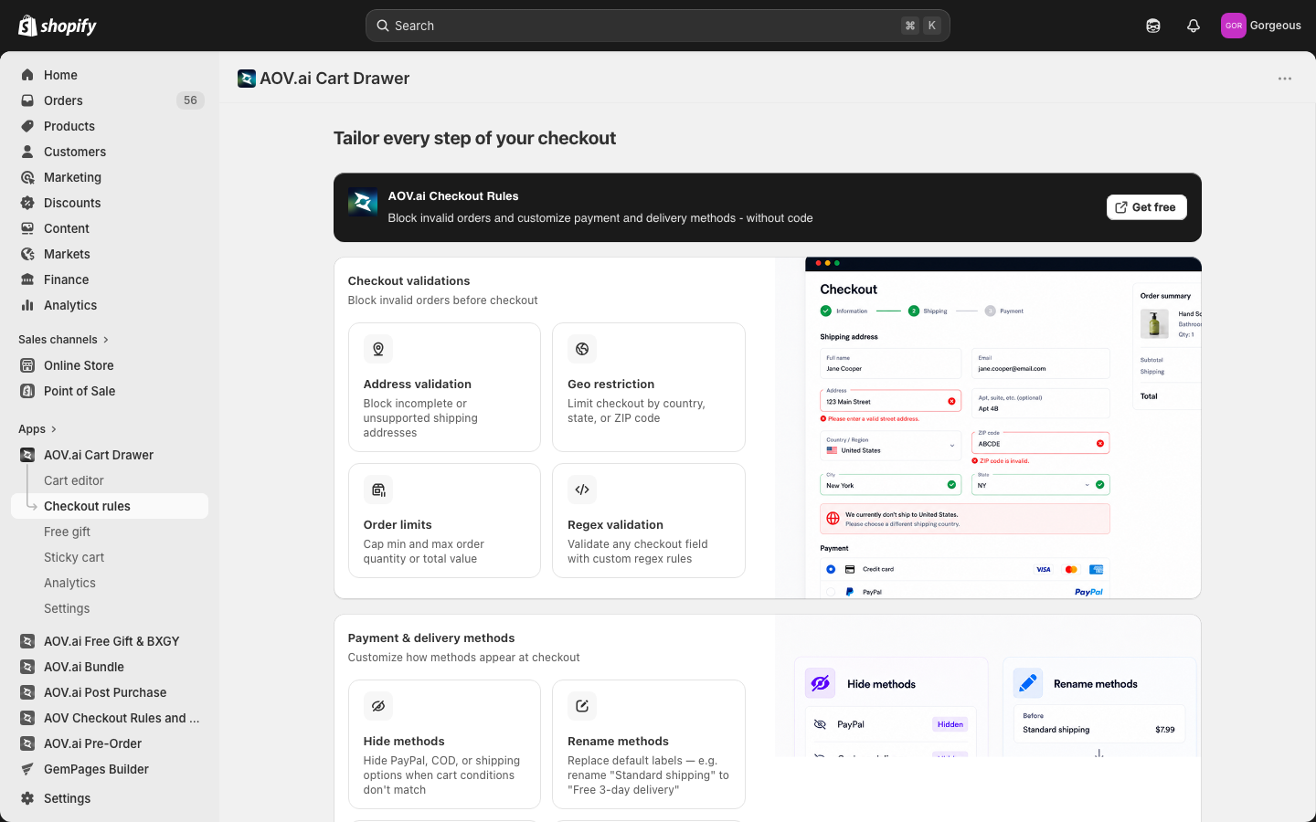Open the Gorgeous store account menu

tap(1261, 26)
